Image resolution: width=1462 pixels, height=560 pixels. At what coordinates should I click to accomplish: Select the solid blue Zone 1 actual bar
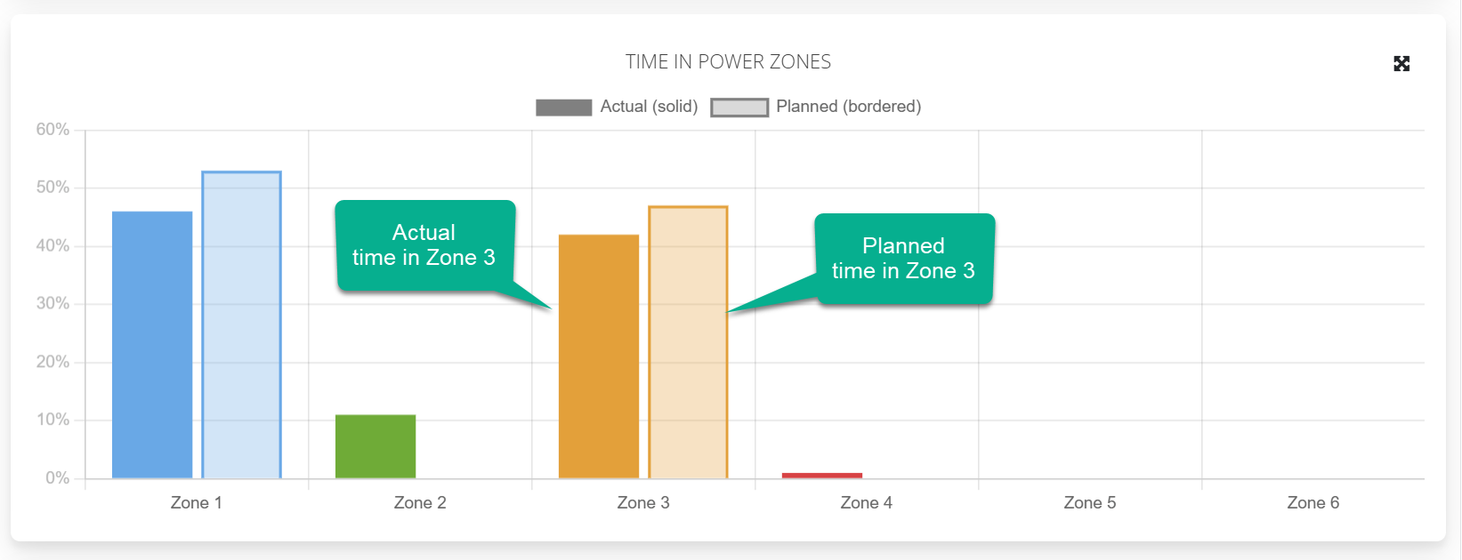(x=152, y=345)
